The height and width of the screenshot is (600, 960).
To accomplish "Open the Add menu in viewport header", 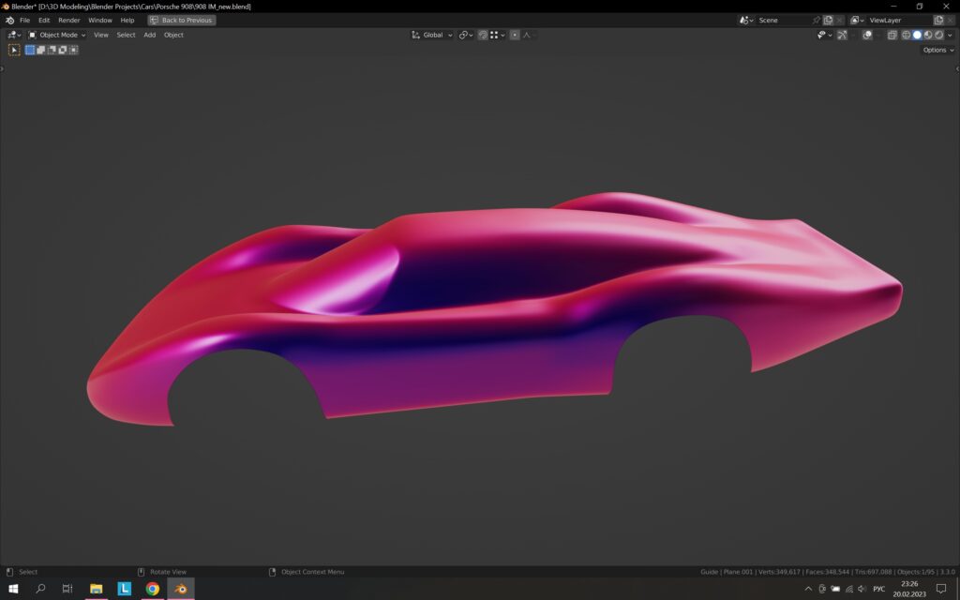I will pyautogui.click(x=149, y=35).
